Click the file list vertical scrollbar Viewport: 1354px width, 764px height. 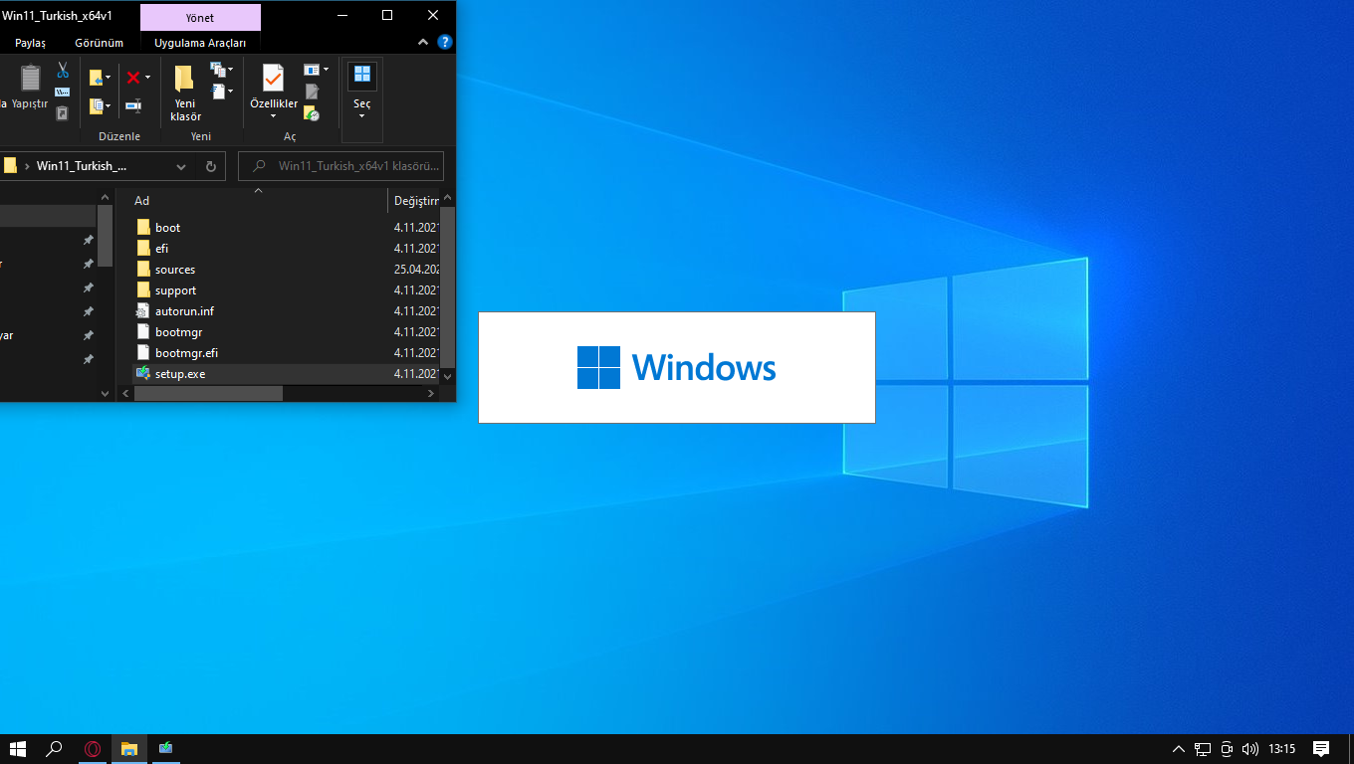pos(448,286)
